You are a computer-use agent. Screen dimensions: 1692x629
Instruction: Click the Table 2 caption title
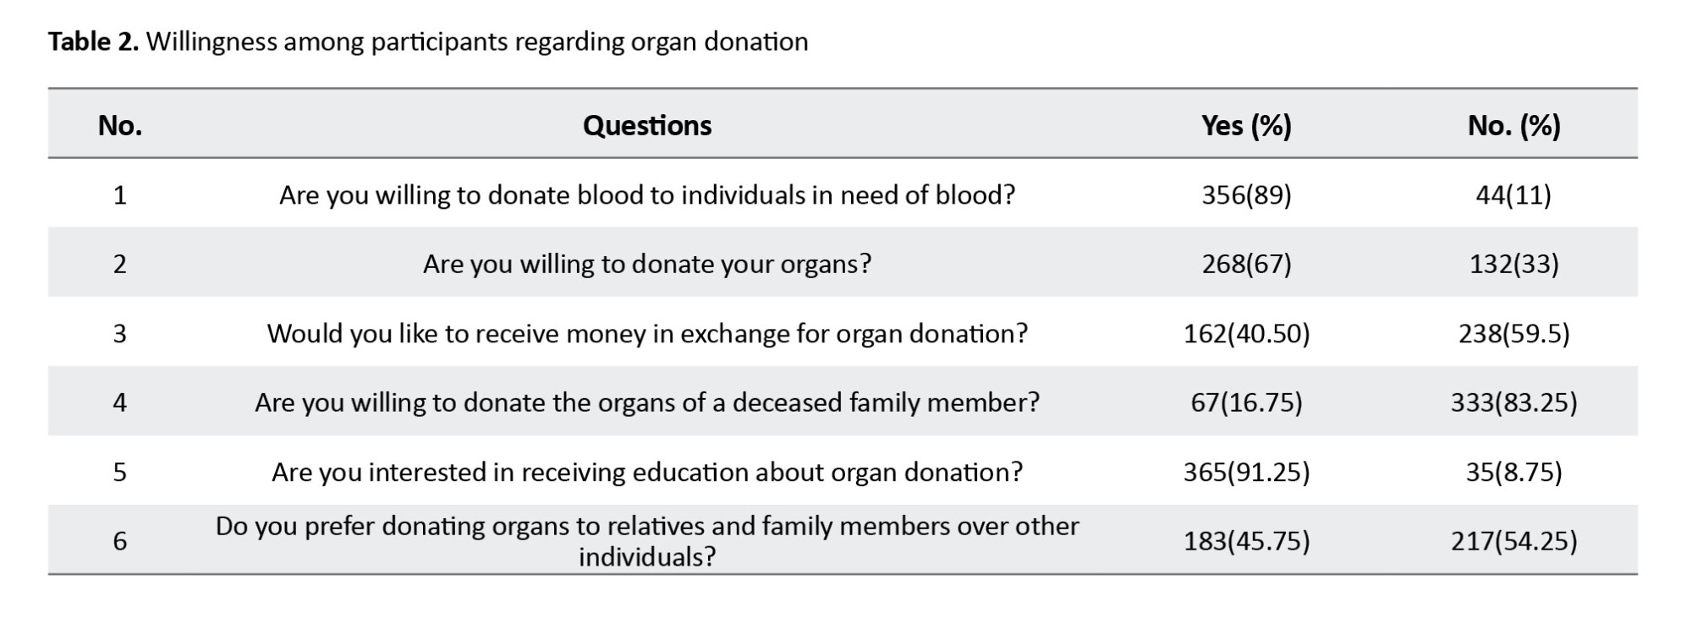427,41
